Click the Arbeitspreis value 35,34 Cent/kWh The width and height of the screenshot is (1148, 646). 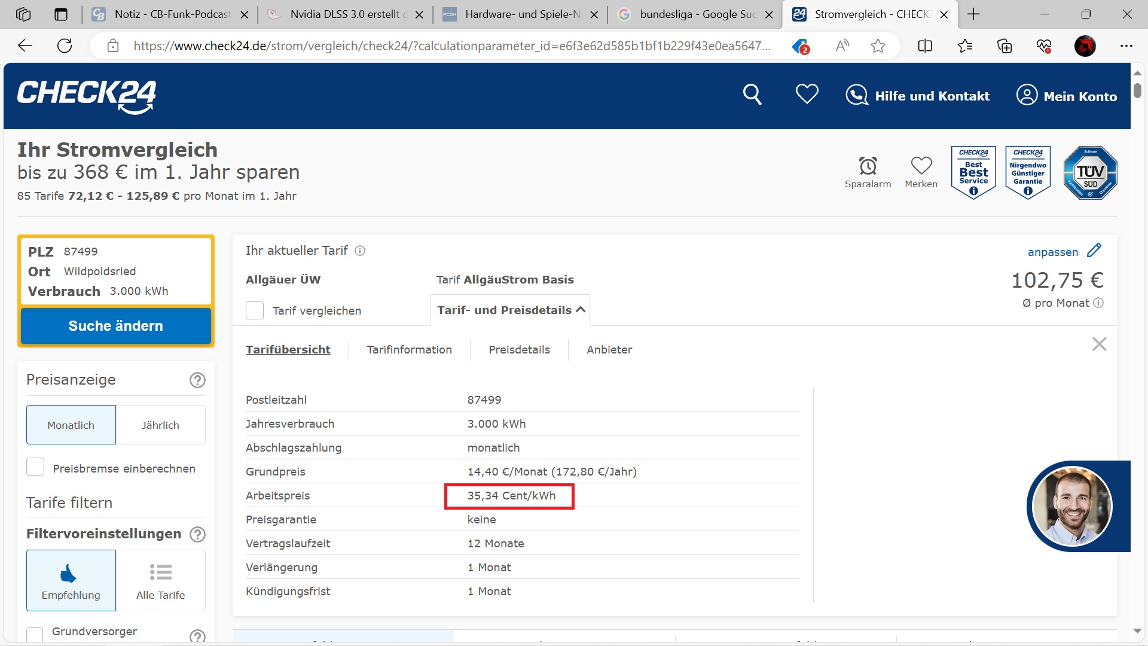tap(511, 496)
